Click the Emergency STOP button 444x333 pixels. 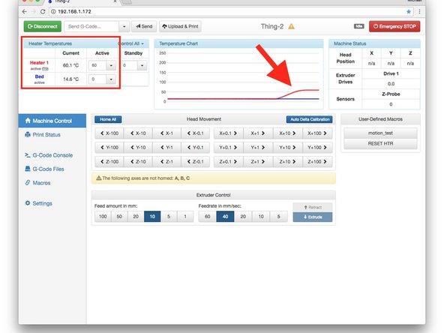click(x=394, y=26)
